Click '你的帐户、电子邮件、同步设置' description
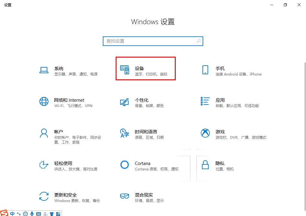The width and height of the screenshot is (306, 216). [78, 140]
